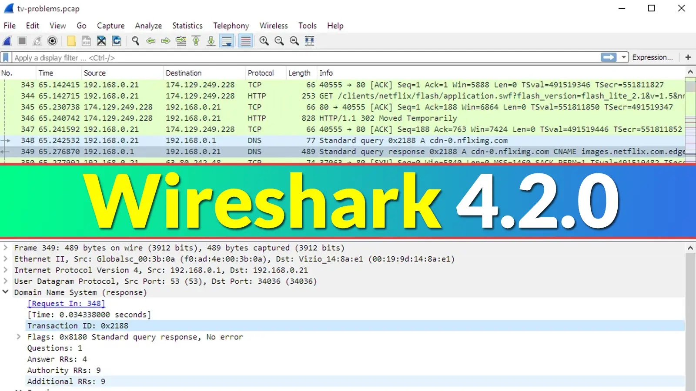Reload this capture file
The width and height of the screenshot is (696, 391).
[117, 41]
